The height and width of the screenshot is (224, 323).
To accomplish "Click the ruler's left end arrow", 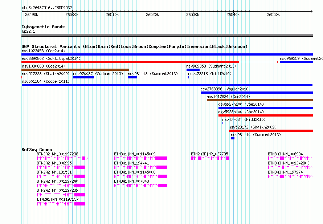I will 23,12.
